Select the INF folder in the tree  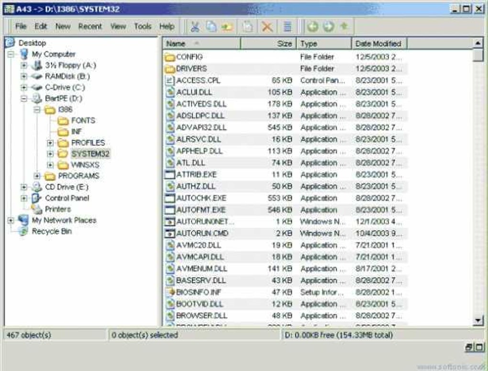77,132
